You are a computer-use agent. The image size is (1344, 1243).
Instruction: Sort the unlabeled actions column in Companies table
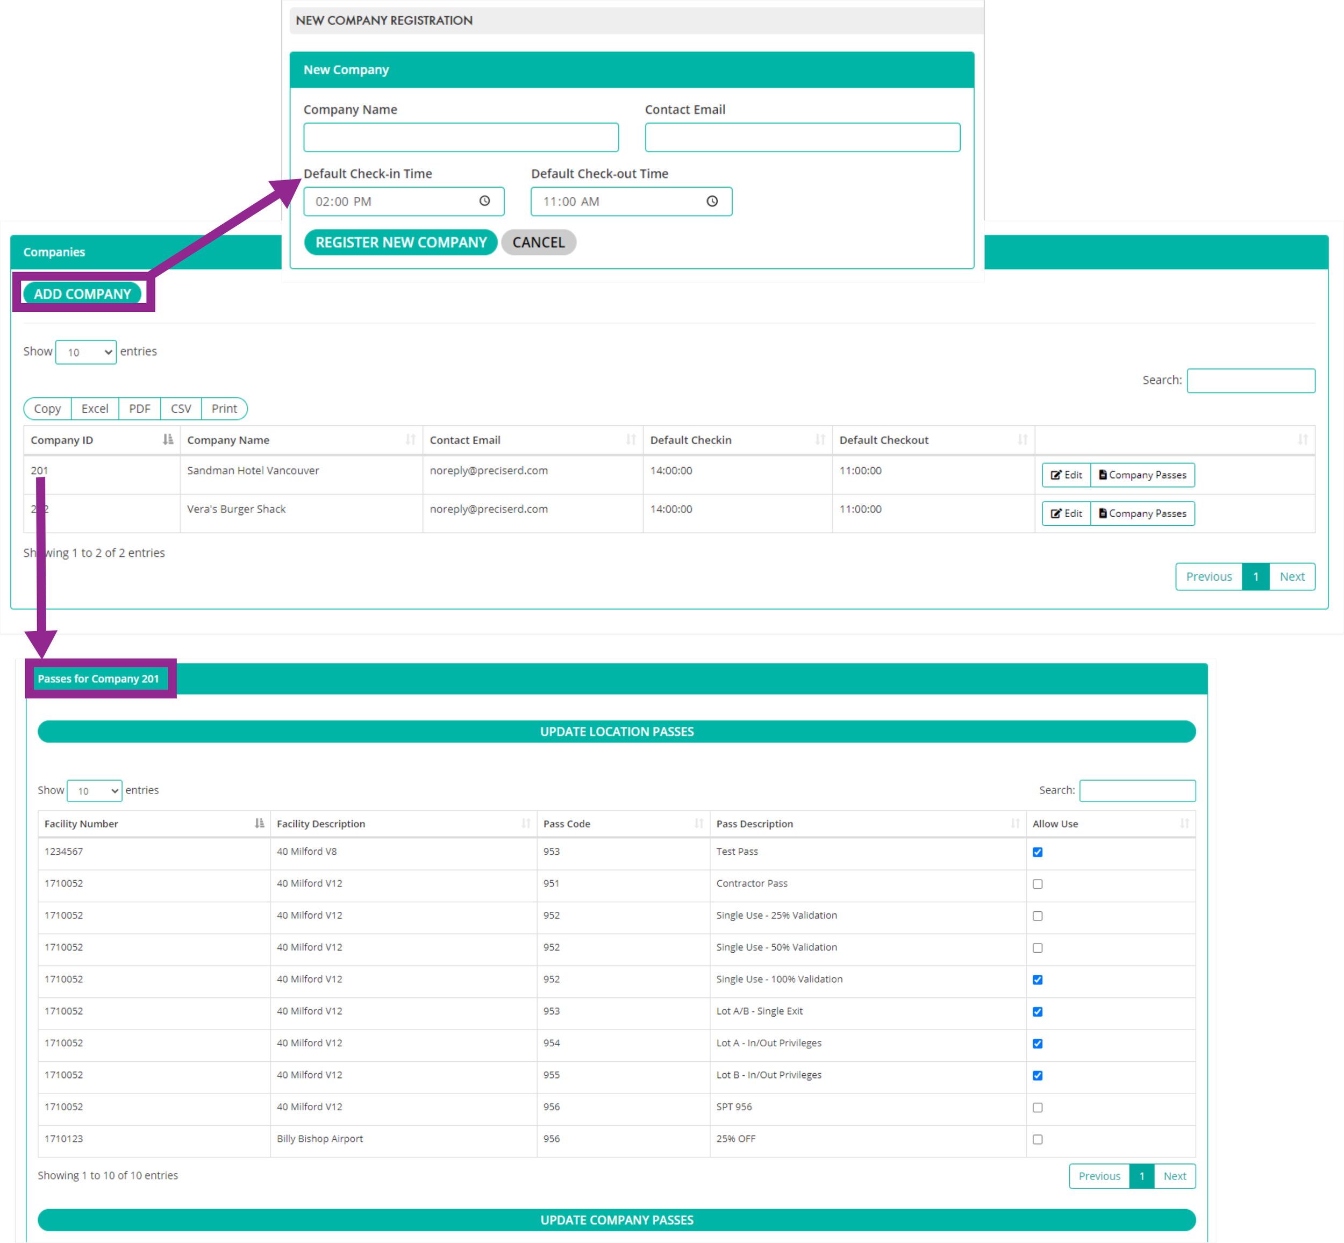(x=1302, y=440)
